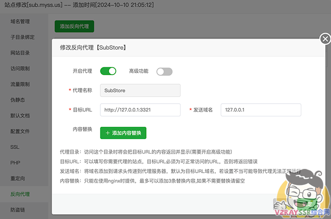Viewport: 331px width, 219px height.
Task: Close the reverse proxy dialog with X icon
Action: [325, 39]
